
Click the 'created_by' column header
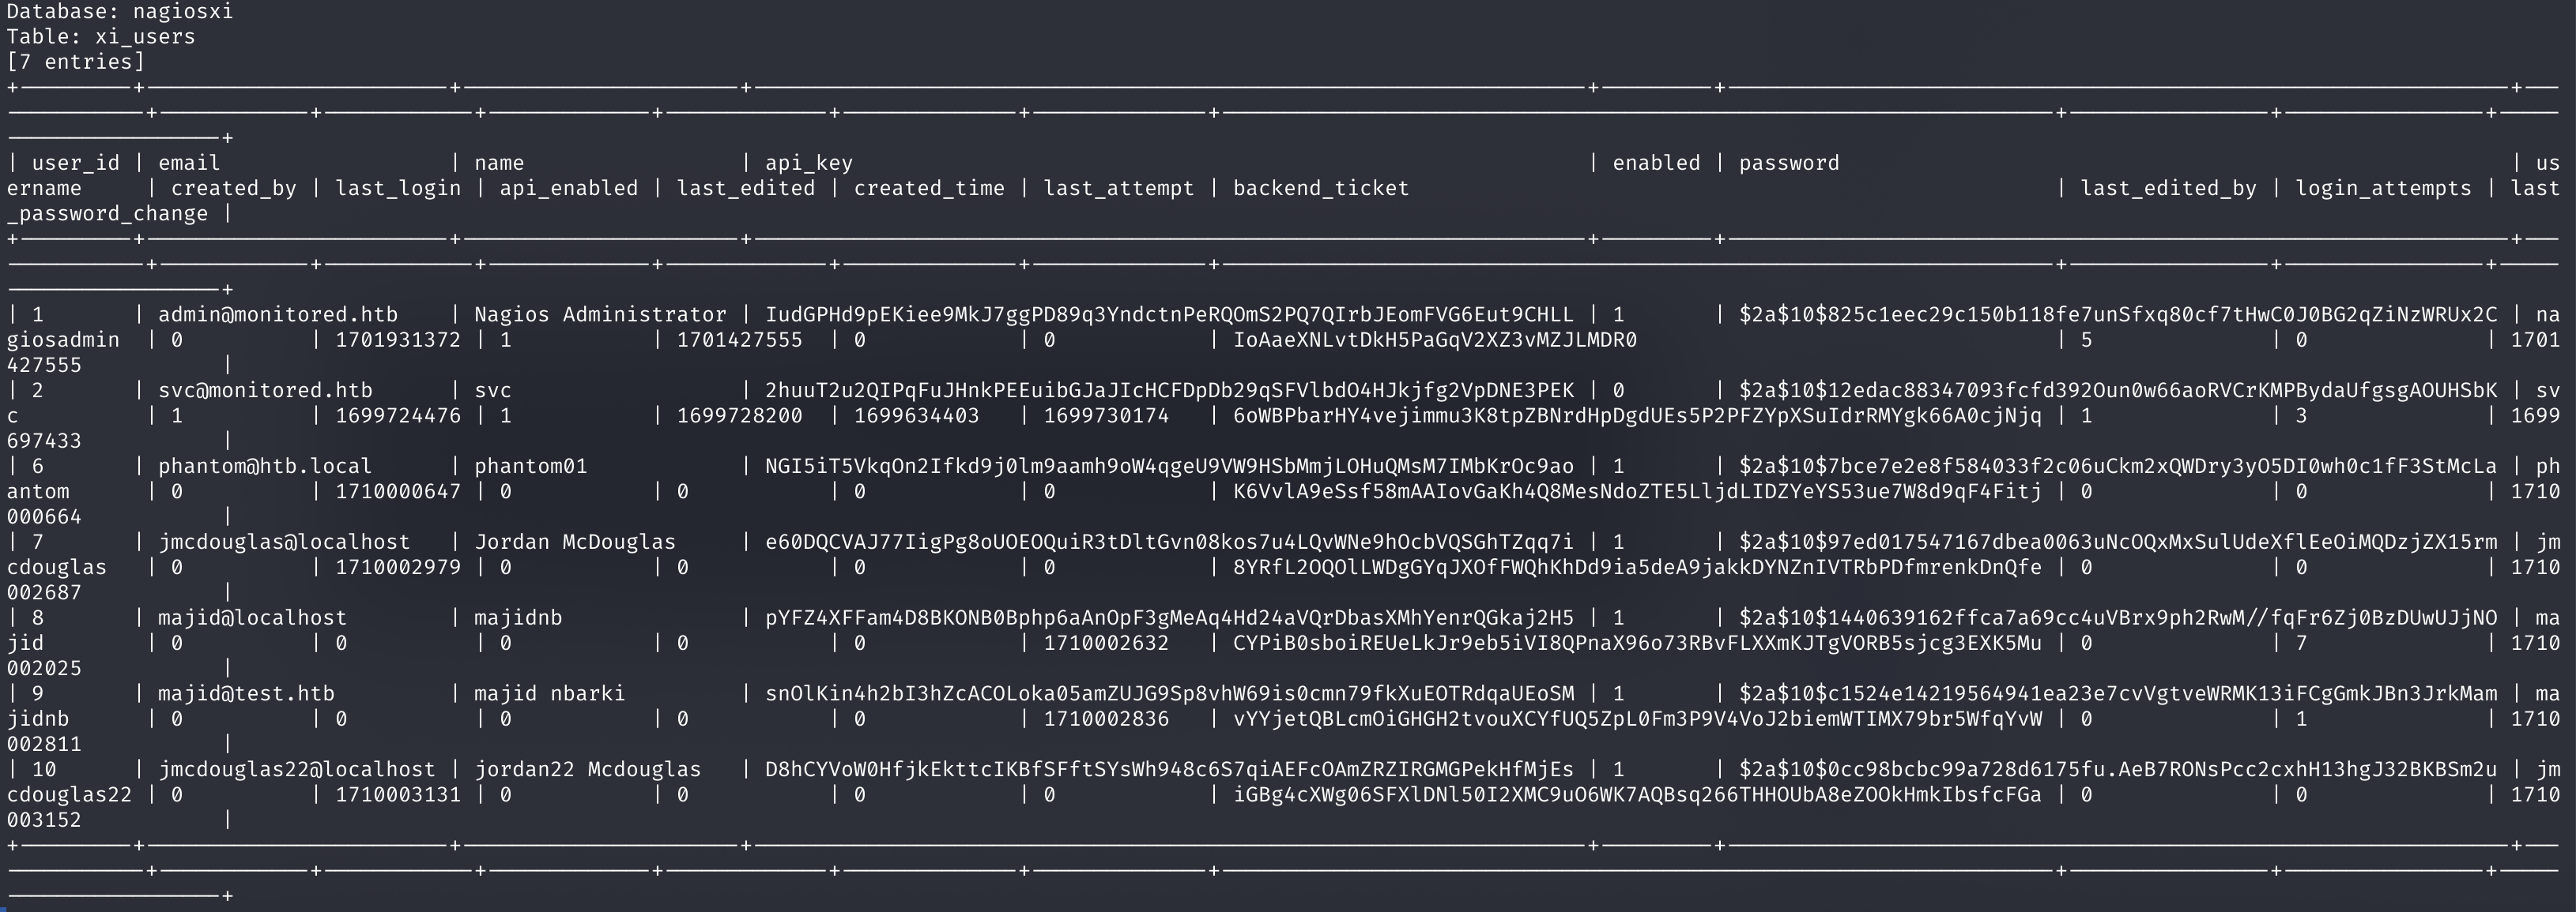(234, 188)
